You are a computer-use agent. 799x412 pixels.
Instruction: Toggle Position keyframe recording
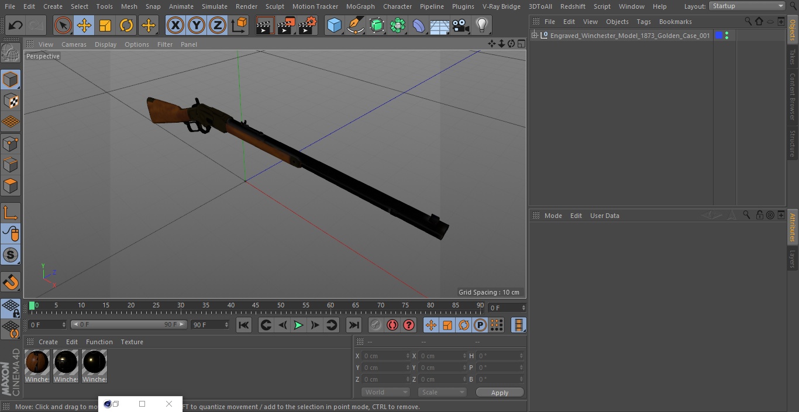pyautogui.click(x=431, y=325)
